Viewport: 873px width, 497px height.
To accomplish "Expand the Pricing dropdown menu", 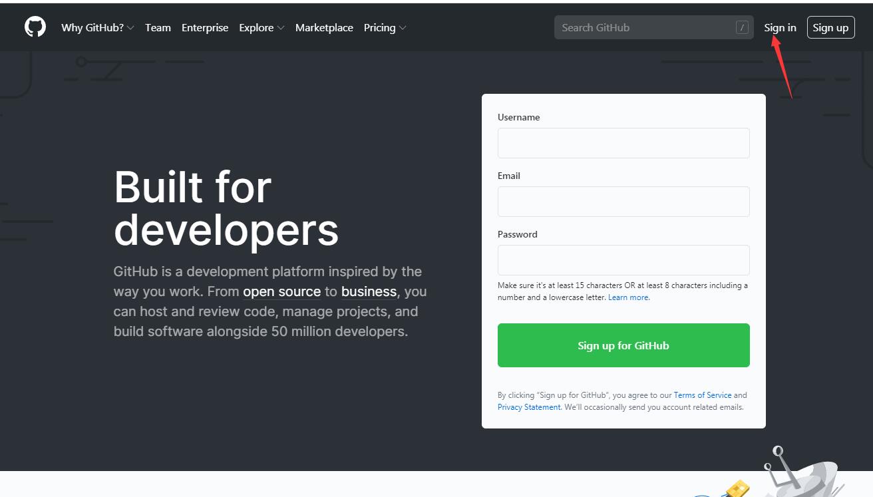I will pyautogui.click(x=385, y=27).
